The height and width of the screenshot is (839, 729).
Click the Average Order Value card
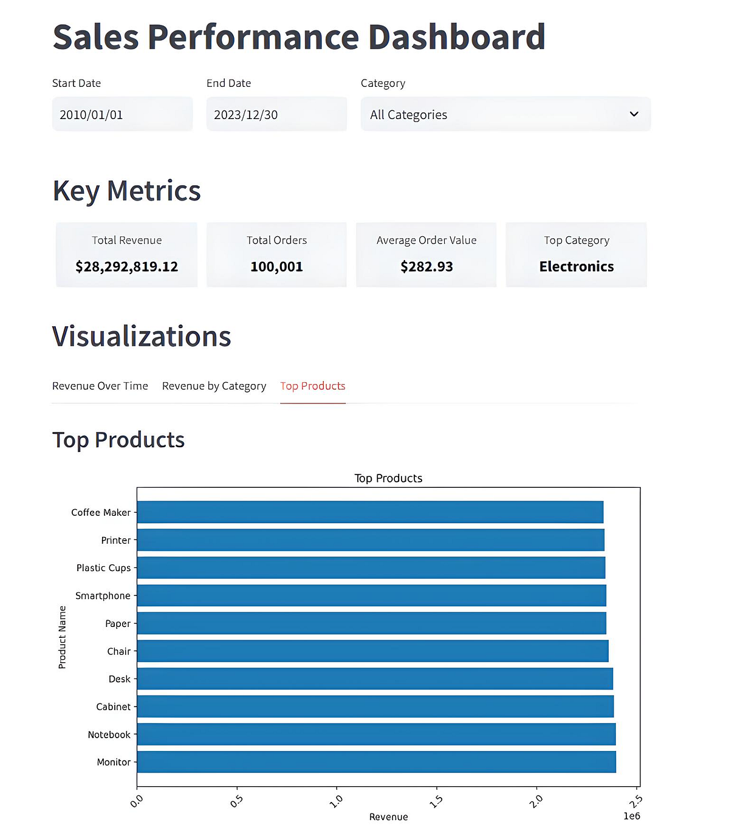tap(426, 254)
